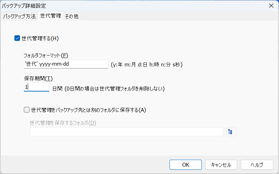Click the 世代管理を保存するフォルダ(D) label
The image size is (279, 174).
[x=63, y=123]
